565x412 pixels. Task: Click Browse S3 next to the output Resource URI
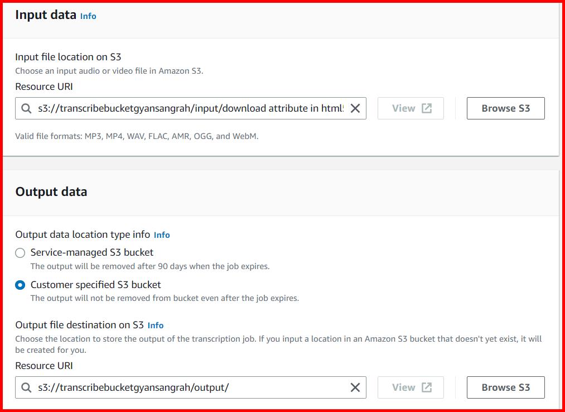(505, 387)
